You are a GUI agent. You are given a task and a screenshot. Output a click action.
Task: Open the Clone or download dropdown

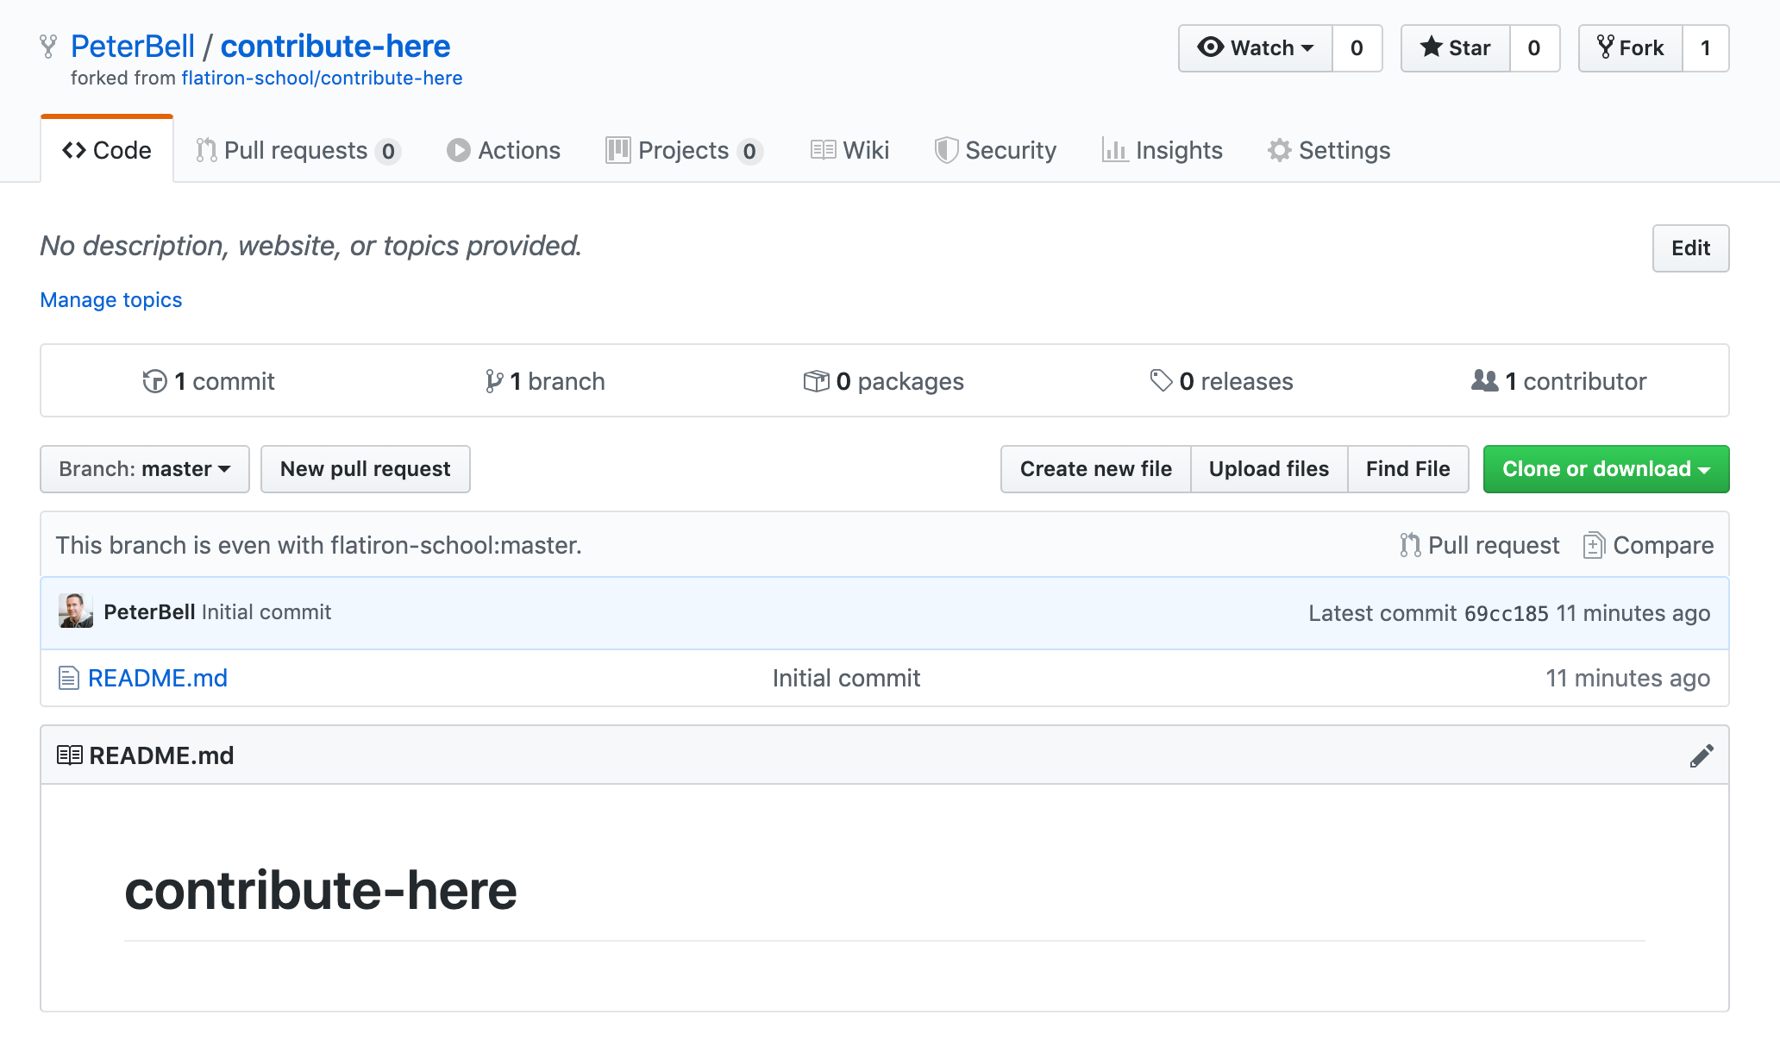click(x=1606, y=469)
